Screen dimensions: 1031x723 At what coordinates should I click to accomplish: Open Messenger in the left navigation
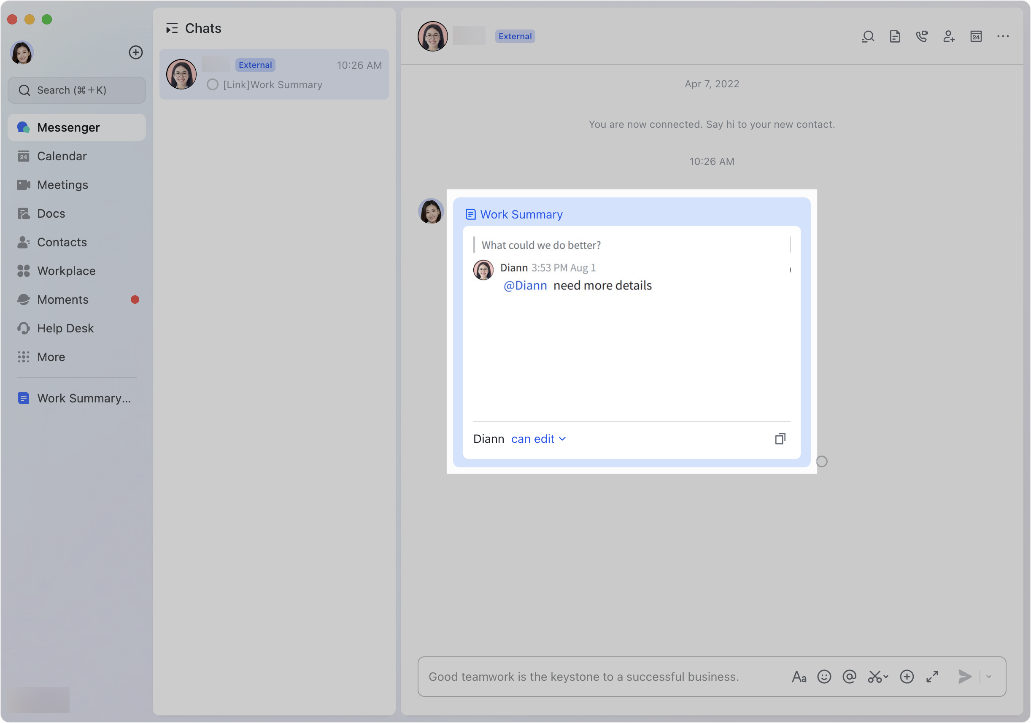click(77, 127)
